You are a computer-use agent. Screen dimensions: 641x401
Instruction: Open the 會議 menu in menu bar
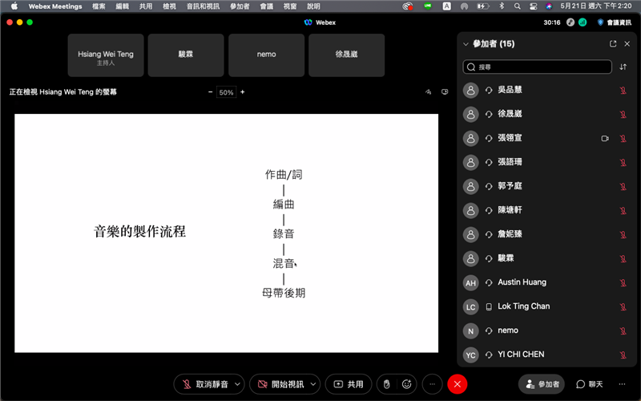pyautogui.click(x=266, y=6)
